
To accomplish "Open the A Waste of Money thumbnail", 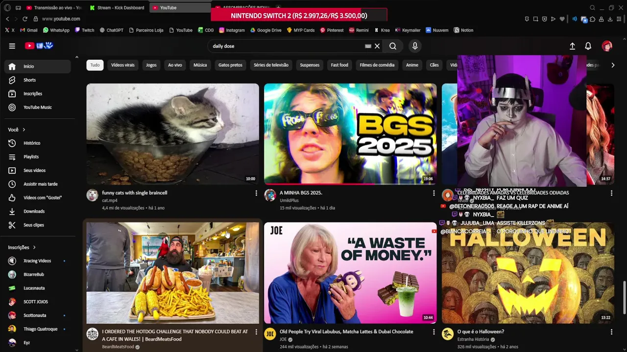I will click(x=350, y=273).
